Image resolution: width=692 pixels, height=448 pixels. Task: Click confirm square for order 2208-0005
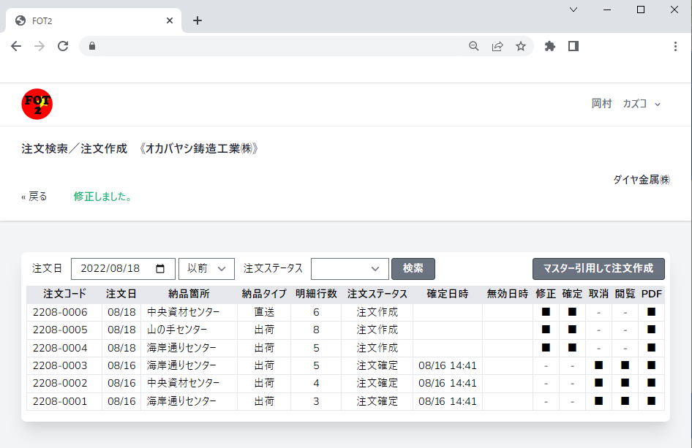[572, 330]
